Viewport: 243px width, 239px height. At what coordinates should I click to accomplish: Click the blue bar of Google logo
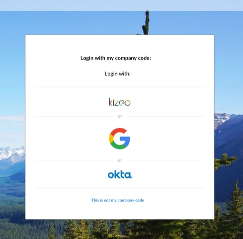pos(125,139)
